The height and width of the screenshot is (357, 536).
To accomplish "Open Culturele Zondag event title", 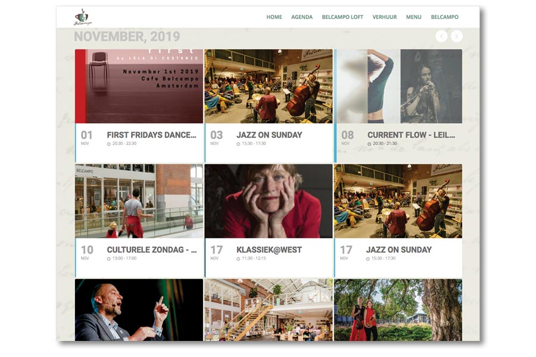I will (152, 250).
